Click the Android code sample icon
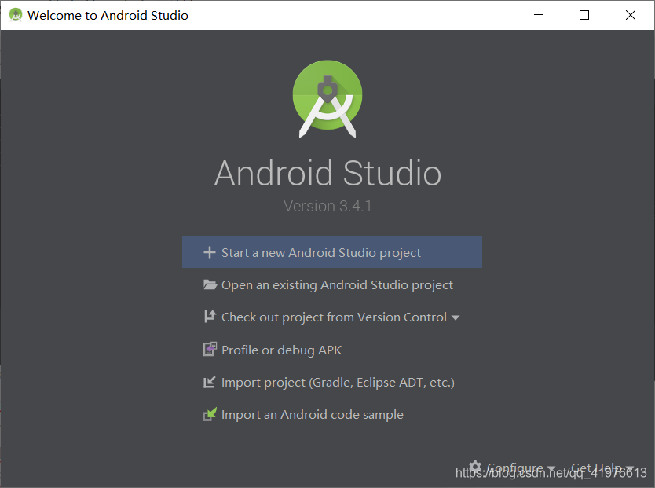This screenshot has width=655, height=488. pyautogui.click(x=209, y=414)
